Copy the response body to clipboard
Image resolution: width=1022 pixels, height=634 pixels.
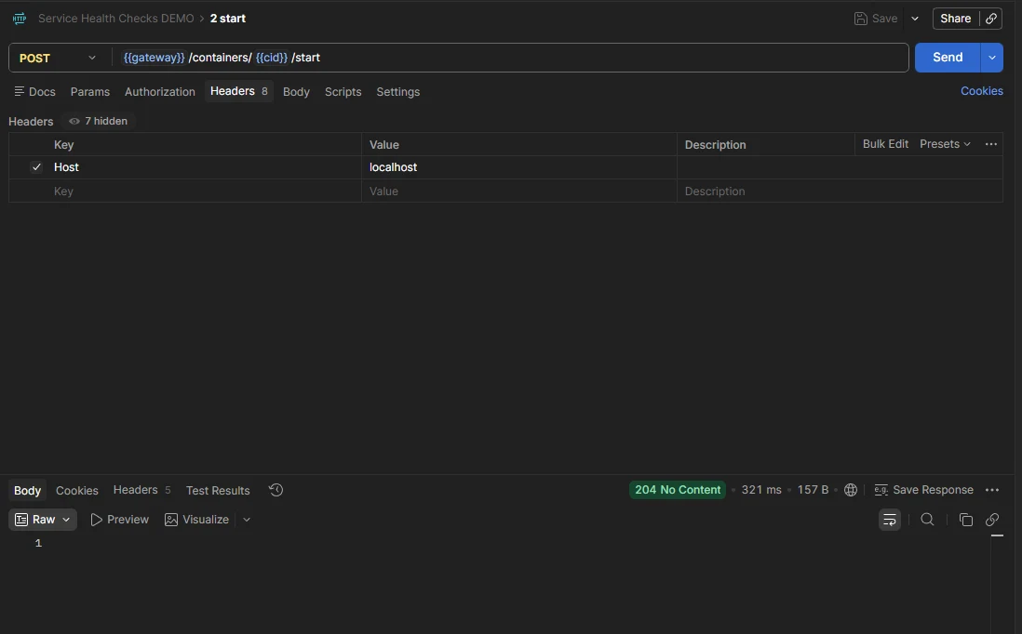(x=965, y=520)
